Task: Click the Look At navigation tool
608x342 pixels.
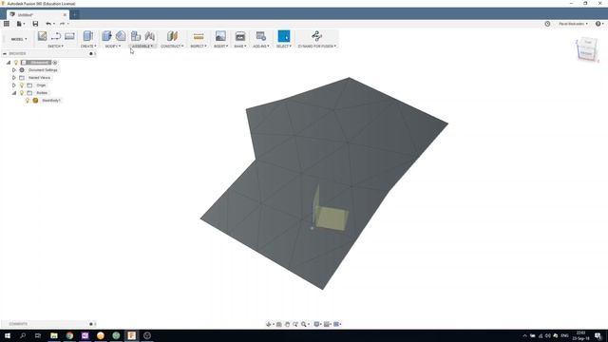Action: click(x=278, y=324)
